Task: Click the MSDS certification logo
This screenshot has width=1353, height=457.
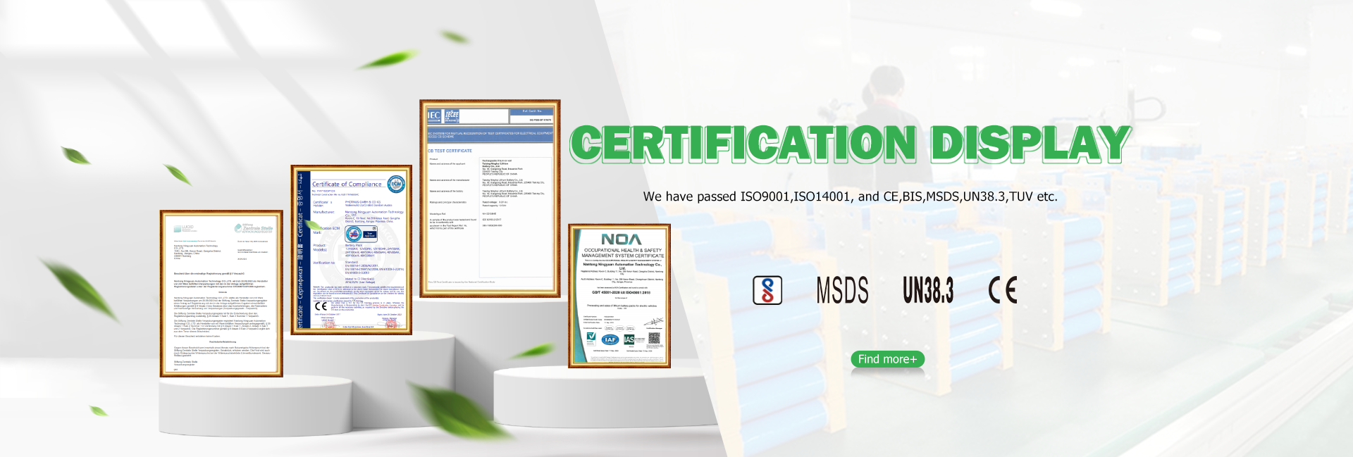Action: click(x=842, y=290)
